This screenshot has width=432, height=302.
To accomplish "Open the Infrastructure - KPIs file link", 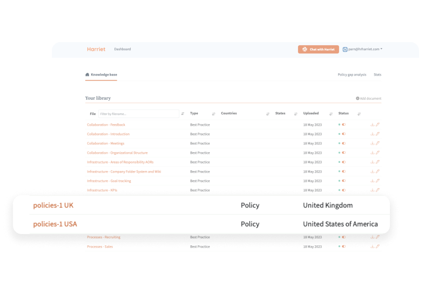I will click(102, 190).
